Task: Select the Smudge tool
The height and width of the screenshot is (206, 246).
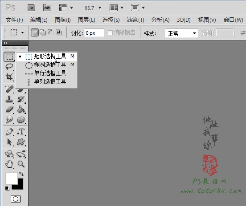Action: click(x=9, y=120)
